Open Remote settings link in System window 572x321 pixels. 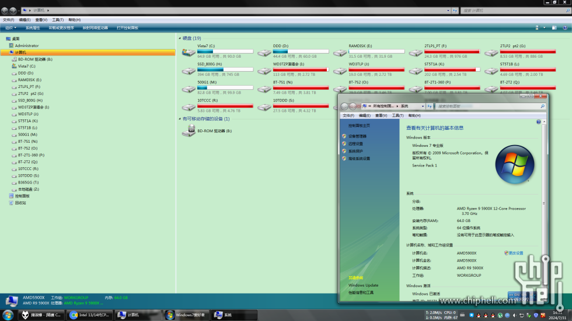click(x=355, y=144)
